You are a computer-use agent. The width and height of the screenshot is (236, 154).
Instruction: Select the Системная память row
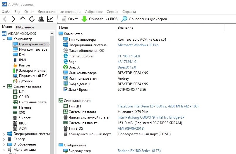pyautogui.click(x=122, y=123)
